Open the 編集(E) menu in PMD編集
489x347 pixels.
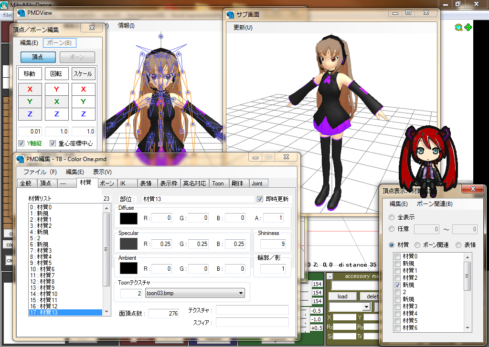click(75, 172)
